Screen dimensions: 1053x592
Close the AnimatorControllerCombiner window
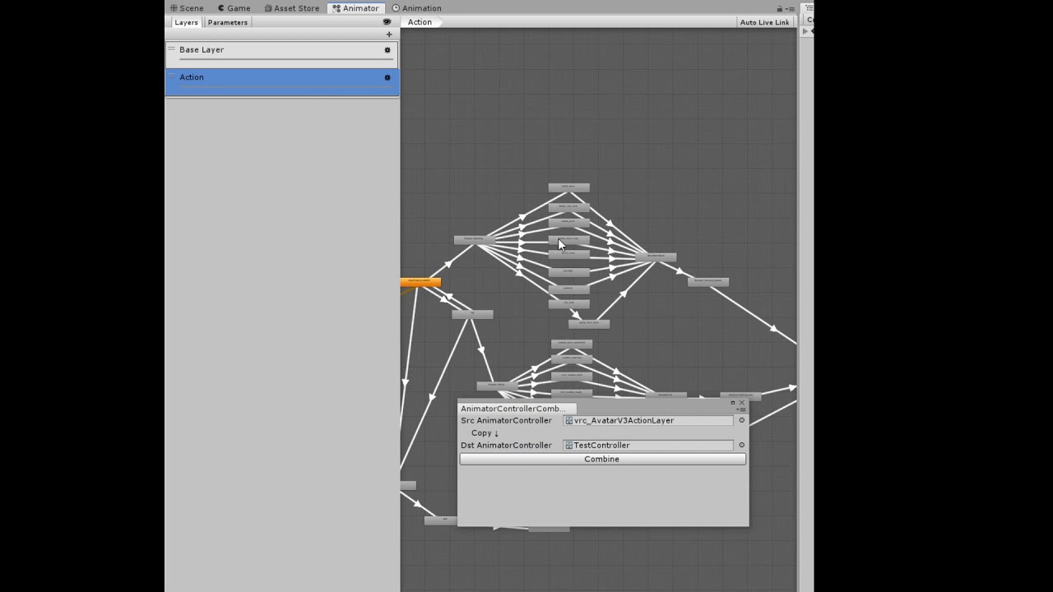(741, 403)
